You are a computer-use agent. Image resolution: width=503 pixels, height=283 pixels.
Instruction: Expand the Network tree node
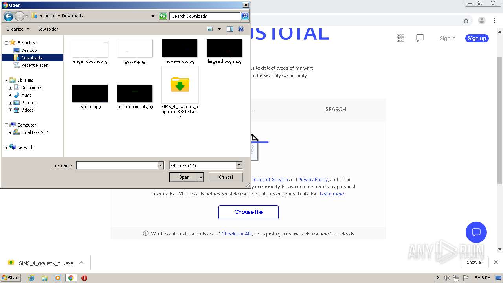[6, 147]
